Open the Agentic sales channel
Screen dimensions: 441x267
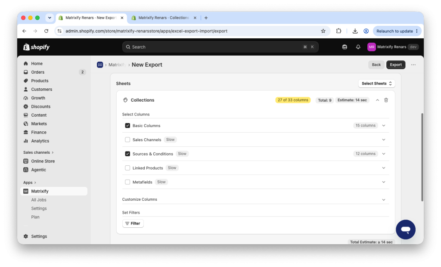[38, 170]
